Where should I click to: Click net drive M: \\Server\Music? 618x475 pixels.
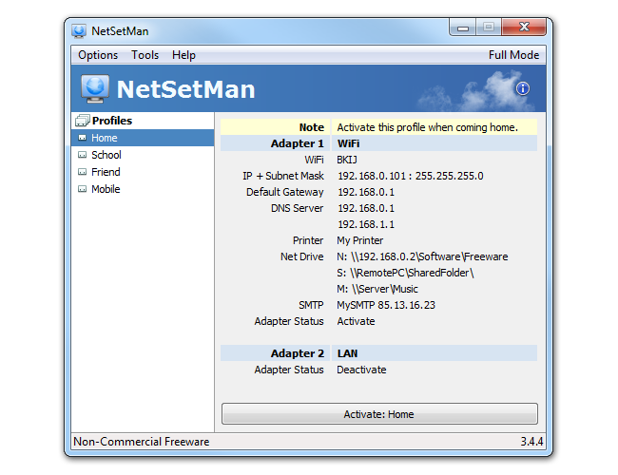point(377,289)
